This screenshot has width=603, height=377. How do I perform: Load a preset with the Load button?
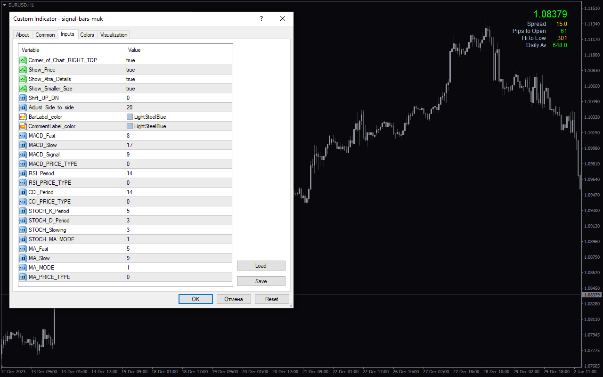tap(261, 266)
